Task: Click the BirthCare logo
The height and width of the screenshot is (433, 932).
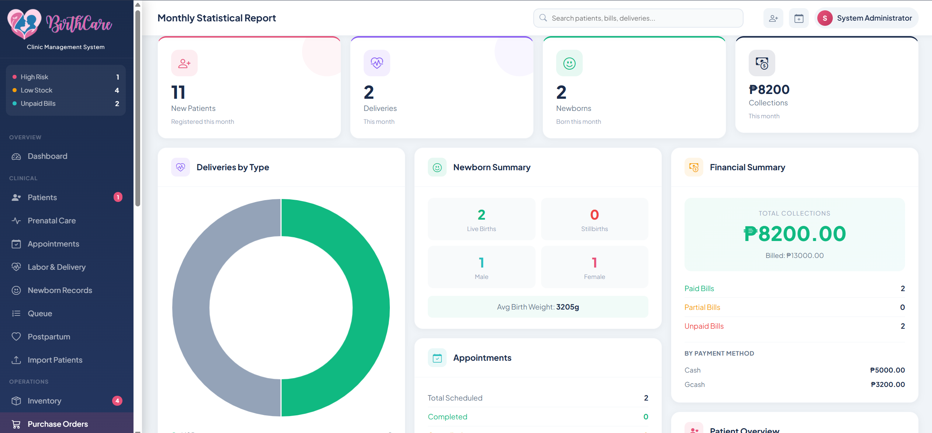Action: pos(60,24)
